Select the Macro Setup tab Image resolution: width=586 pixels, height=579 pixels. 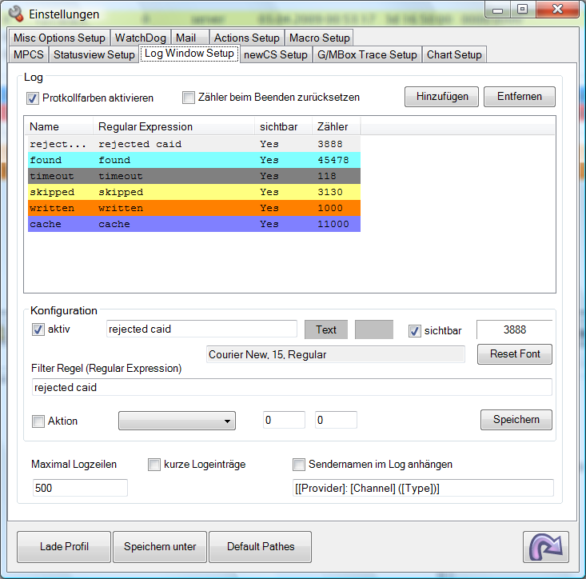(319, 38)
